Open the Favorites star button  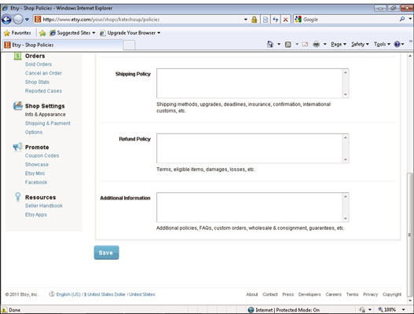pos(17,33)
